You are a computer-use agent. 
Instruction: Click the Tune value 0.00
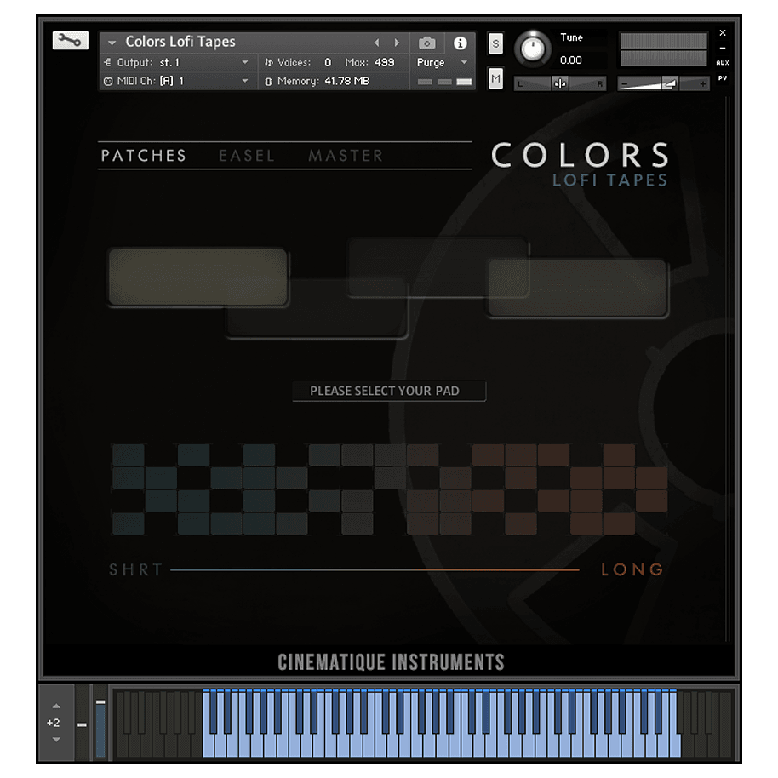pyautogui.click(x=571, y=60)
